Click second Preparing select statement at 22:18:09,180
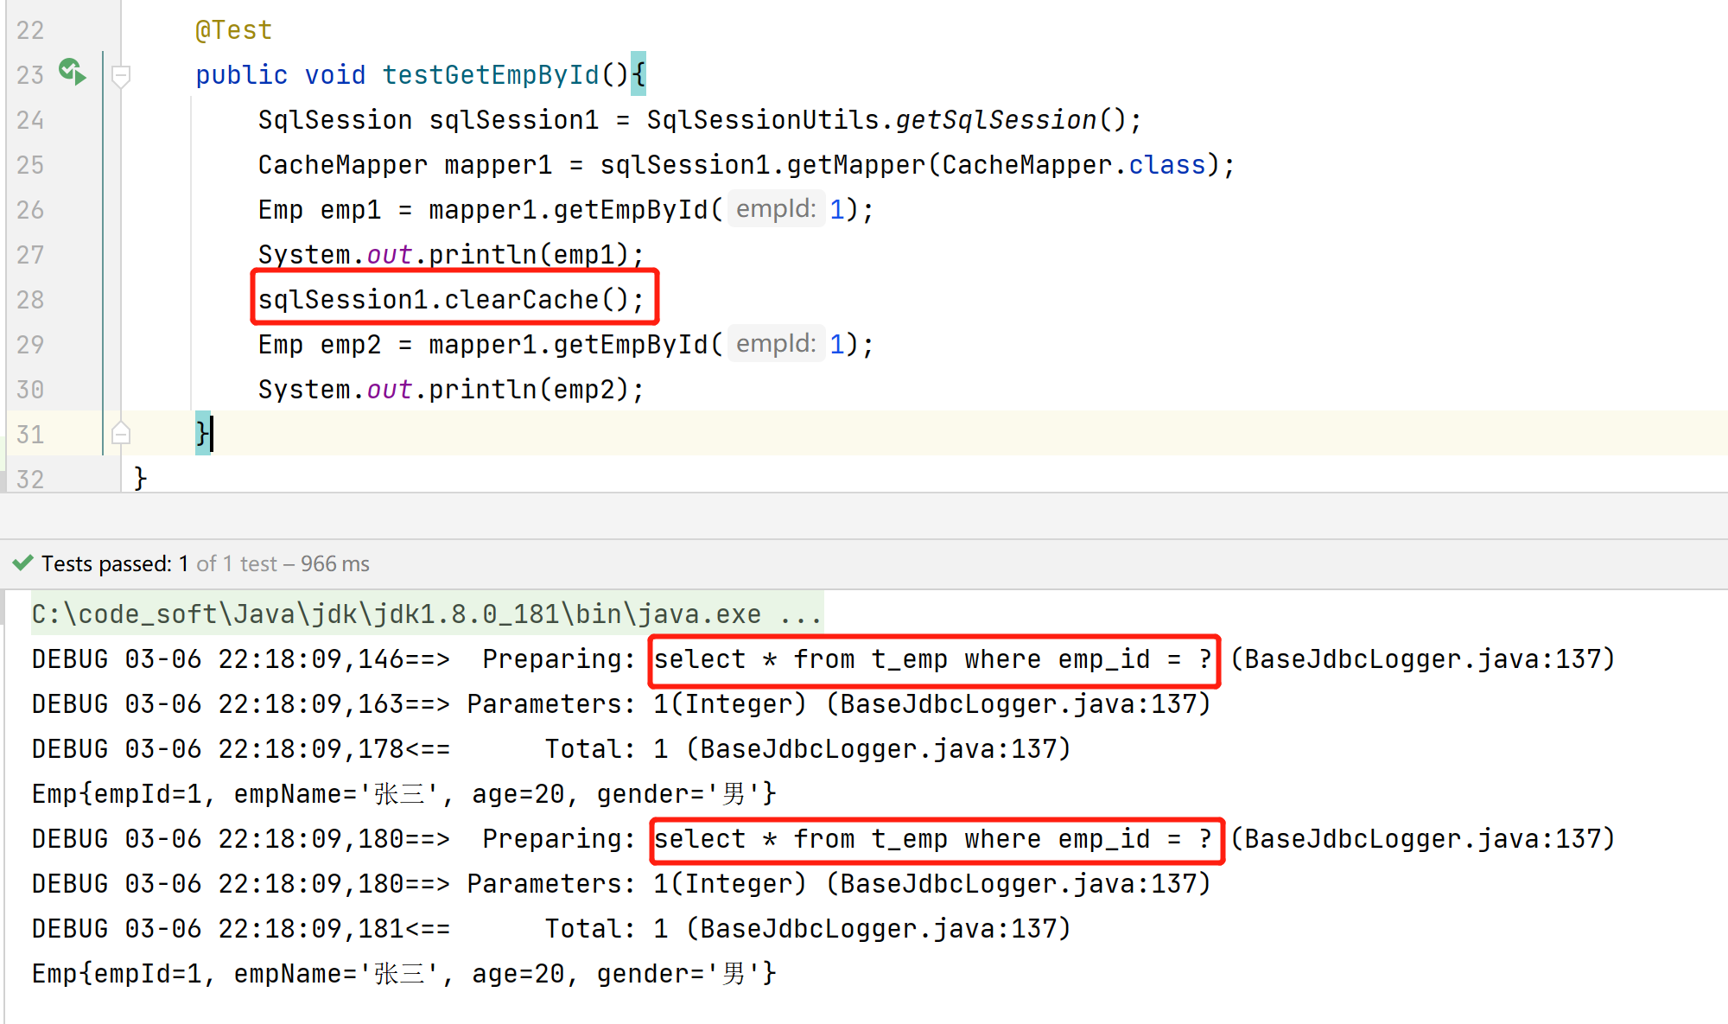 [x=933, y=839]
